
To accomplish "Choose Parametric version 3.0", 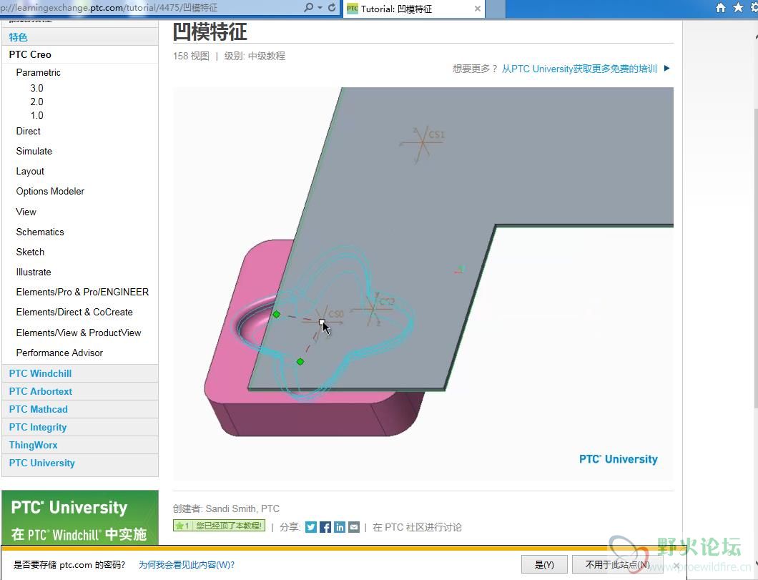I will pos(36,88).
